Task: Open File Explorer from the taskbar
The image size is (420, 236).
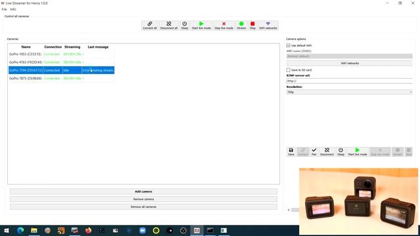Action: click(x=34, y=230)
